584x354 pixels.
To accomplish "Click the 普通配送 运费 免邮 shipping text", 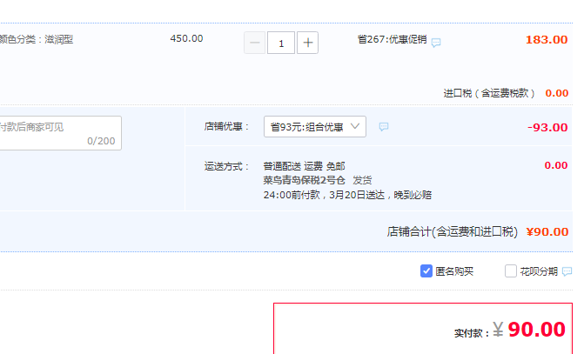I will [x=305, y=166].
